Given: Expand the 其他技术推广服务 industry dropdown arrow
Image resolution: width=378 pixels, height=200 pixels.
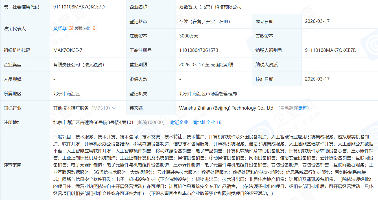Looking at the screenshot, I should coord(114,108).
